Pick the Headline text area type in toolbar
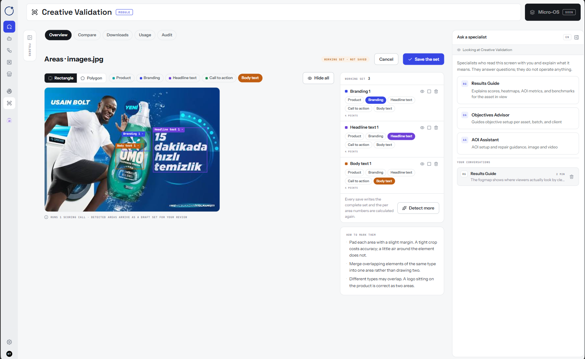 183,78
